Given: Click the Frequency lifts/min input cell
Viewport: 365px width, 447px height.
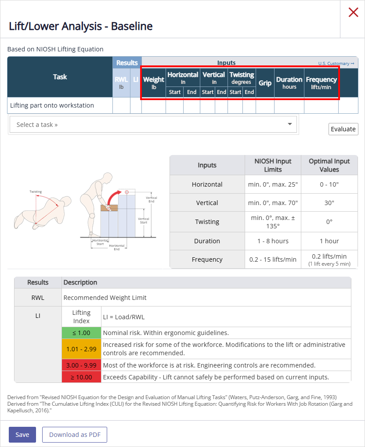Looking at the screenshot, I should [321, 105].
